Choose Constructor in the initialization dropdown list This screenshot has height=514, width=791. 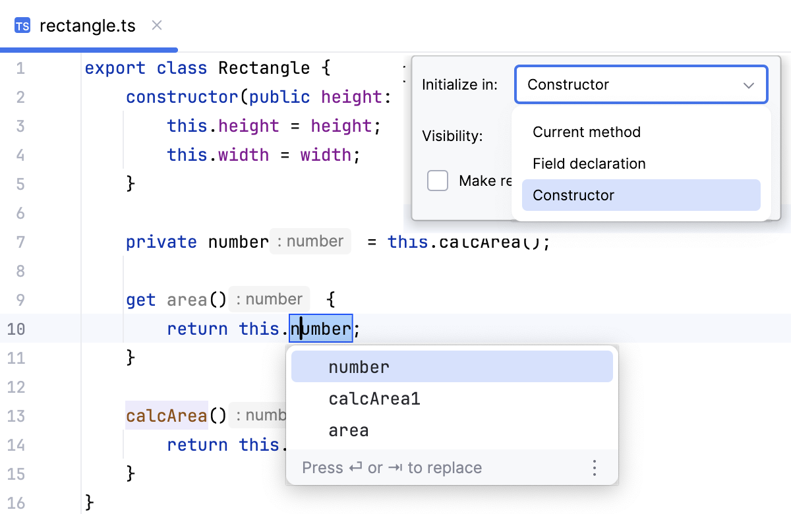(572, 195)
